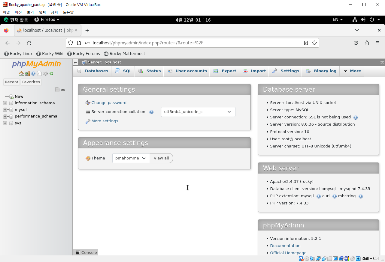Go to the Import tab

[254, 71]
